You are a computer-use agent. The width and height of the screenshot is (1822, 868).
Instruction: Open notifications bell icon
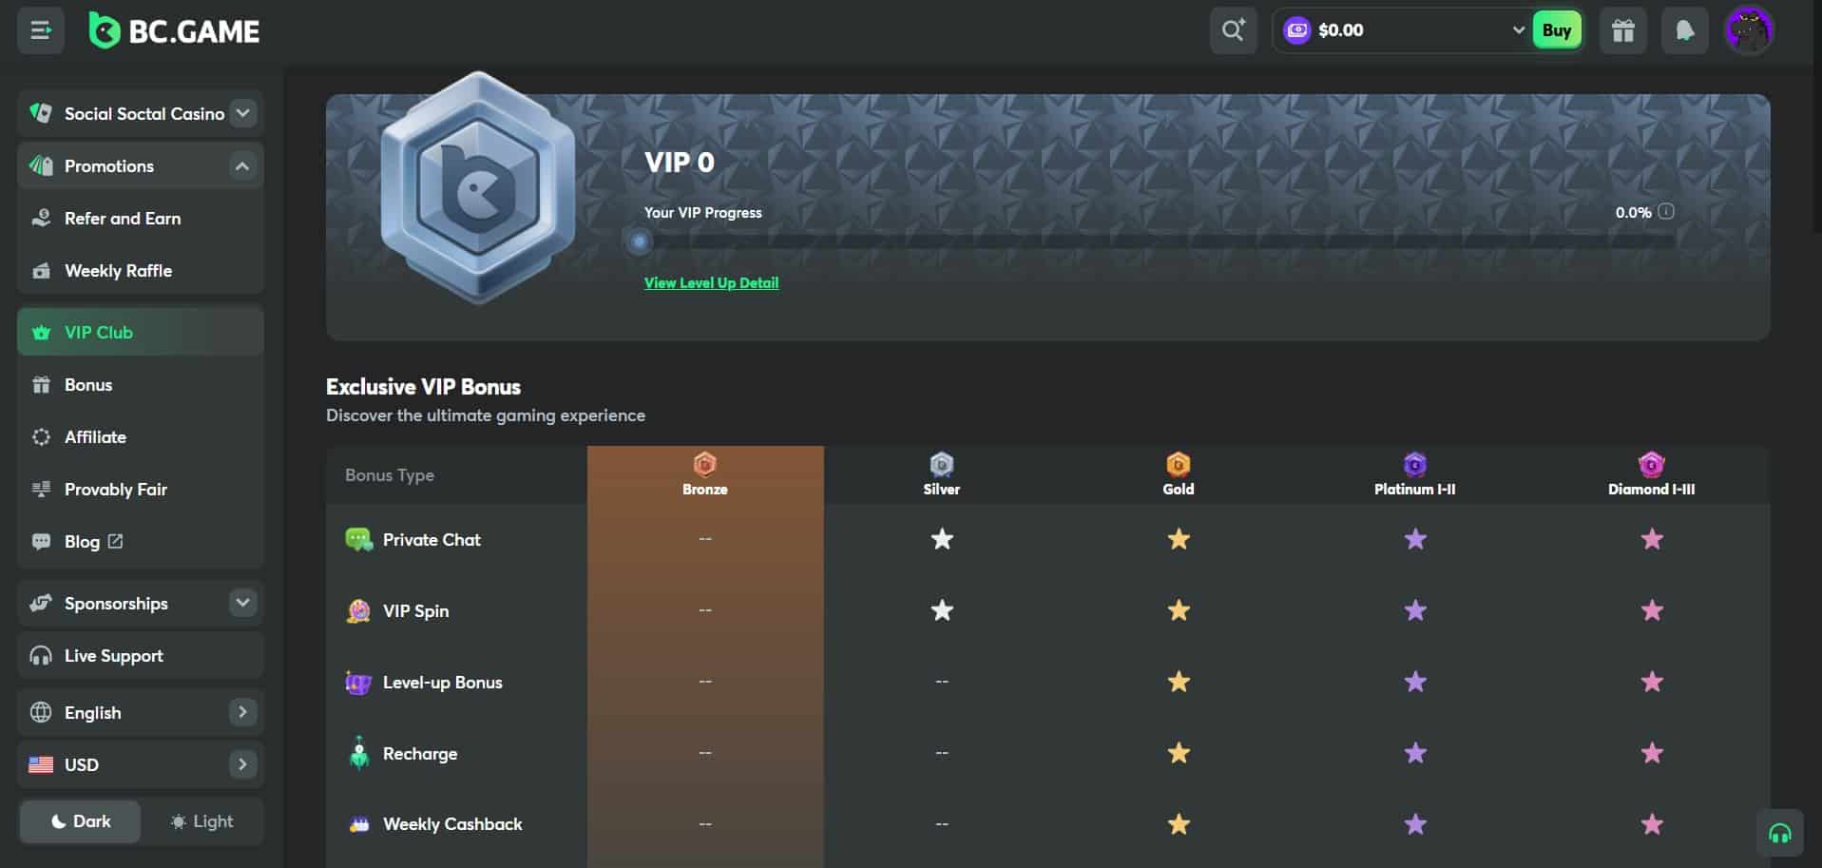coord(1685,30)
